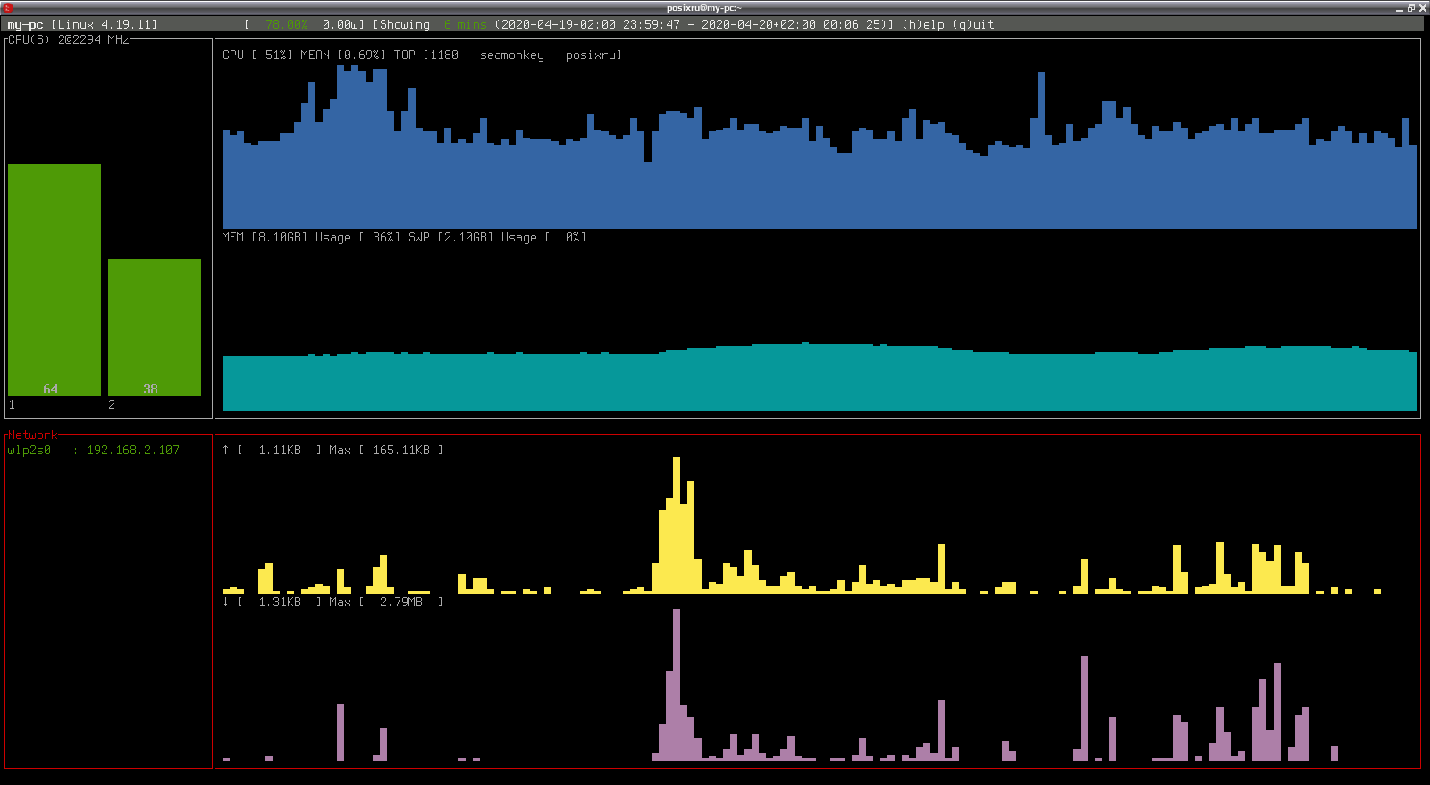Click the TOP process seamonkey label
This screenshot has height=785, width=1430.
point(508,55)
